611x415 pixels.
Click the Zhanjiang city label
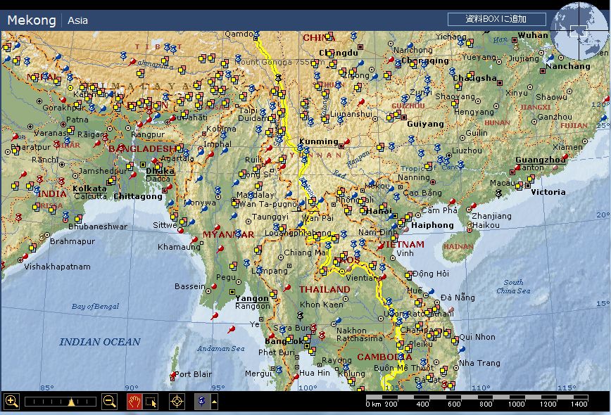click(491, 216)
